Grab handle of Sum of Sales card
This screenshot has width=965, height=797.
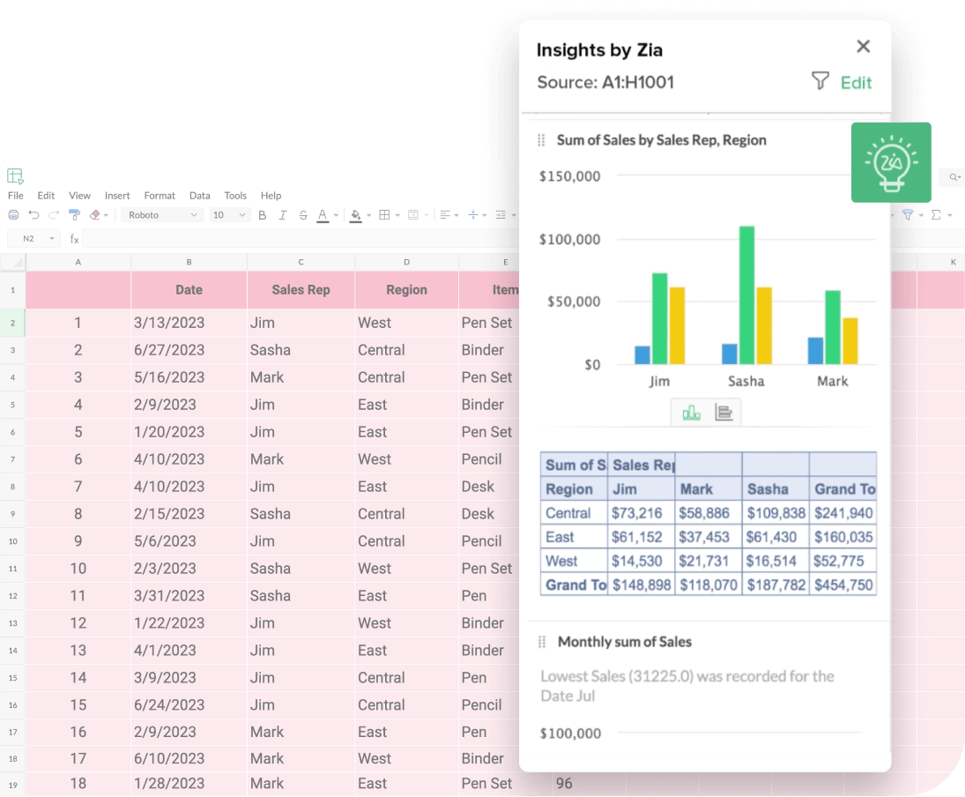tap(542, 140)
